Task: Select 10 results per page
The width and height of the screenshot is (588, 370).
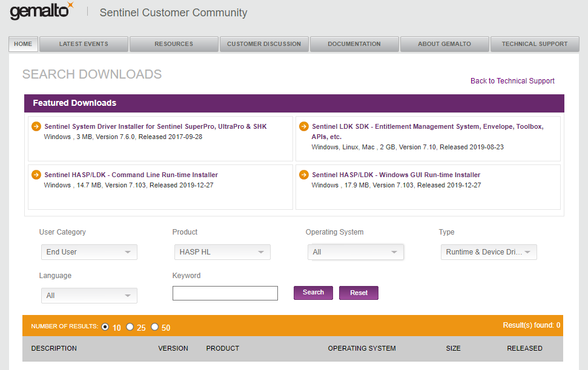Action: 105,327
